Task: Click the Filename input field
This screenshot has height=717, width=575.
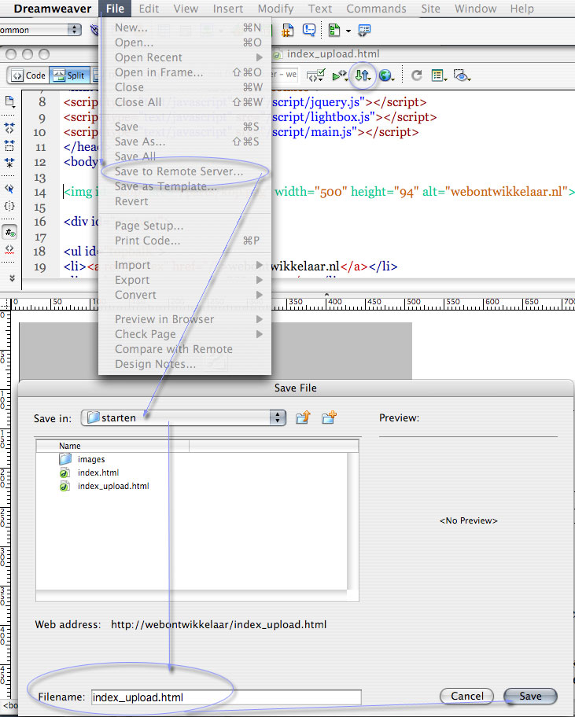Action: (x=226, y=697)
